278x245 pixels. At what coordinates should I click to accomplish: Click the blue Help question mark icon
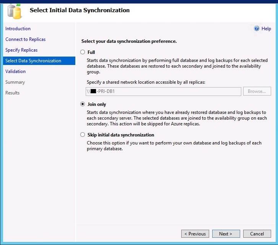click(x=257, y=29)
